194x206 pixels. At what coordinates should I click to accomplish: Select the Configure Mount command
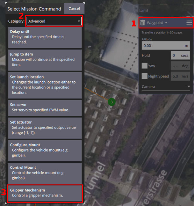45,150
